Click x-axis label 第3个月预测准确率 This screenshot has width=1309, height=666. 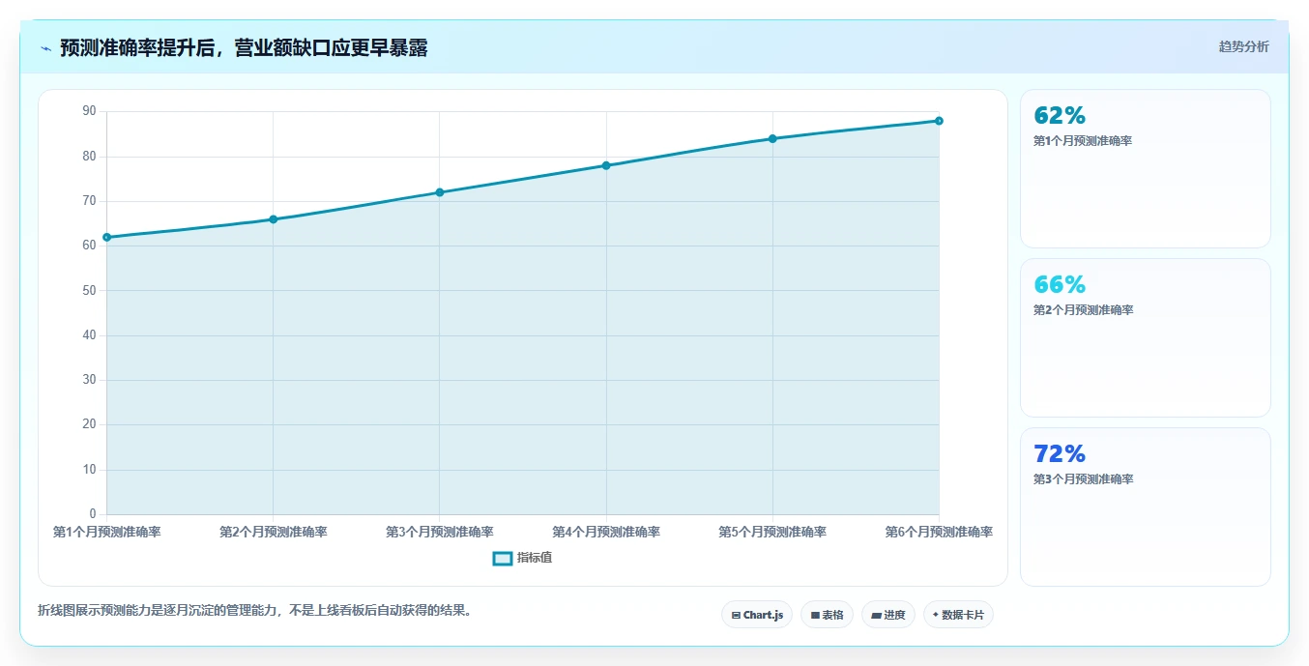pos(439,532)
